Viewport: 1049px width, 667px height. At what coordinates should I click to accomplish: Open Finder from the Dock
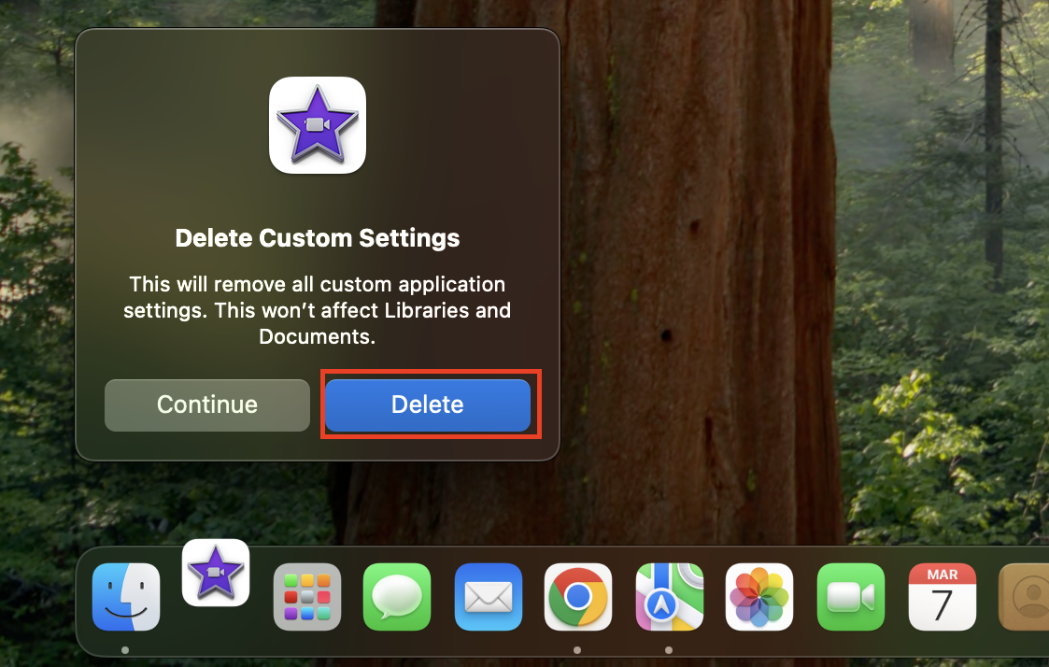pos(126,597)
